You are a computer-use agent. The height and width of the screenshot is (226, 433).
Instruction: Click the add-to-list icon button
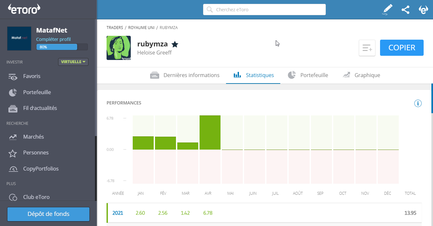point(367,48)
